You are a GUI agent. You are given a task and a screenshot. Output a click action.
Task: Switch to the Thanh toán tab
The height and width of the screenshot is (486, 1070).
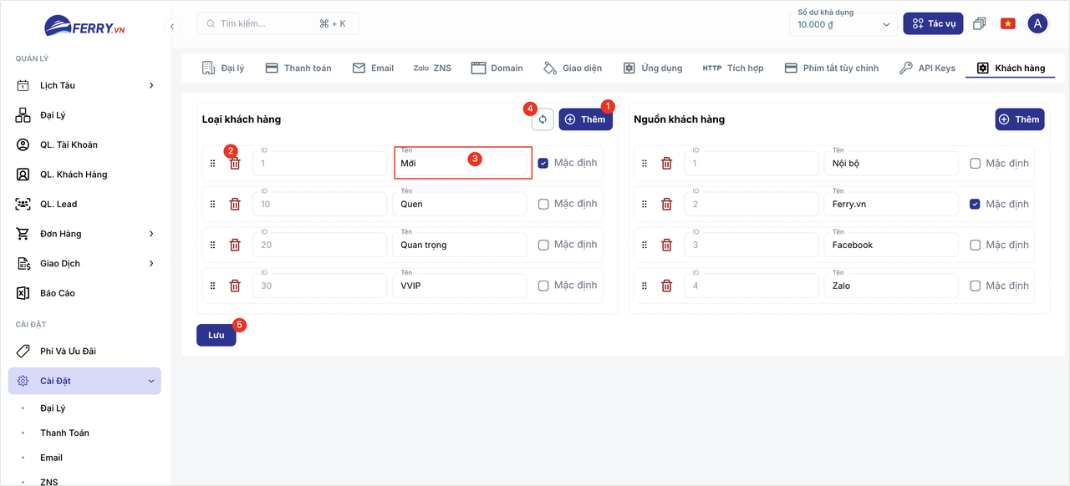click(298, 68)
